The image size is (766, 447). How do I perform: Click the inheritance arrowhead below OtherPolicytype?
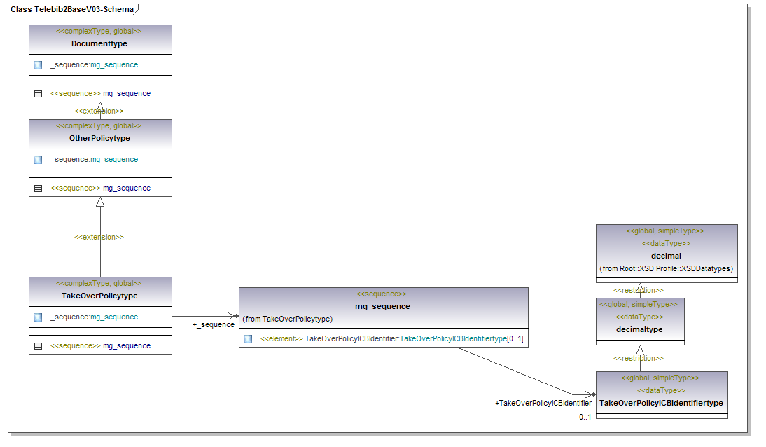[x=100, y=202]
